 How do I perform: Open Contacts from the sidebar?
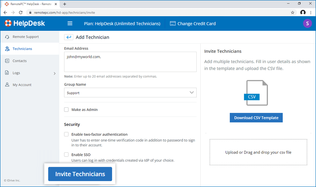click(x=19, y=61)
